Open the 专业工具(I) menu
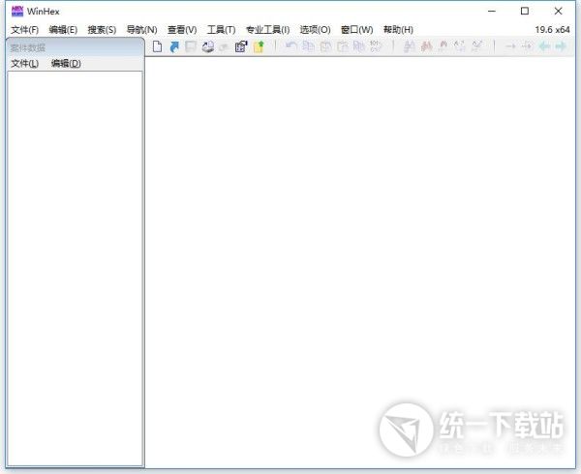Image resolution: width=581 pixels, height=474 pixels. pyautogui.click(x=268, y=30)
